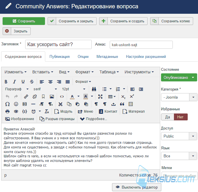Open the Изменить menu
The image size is (198, 192).
pos(15,72)
